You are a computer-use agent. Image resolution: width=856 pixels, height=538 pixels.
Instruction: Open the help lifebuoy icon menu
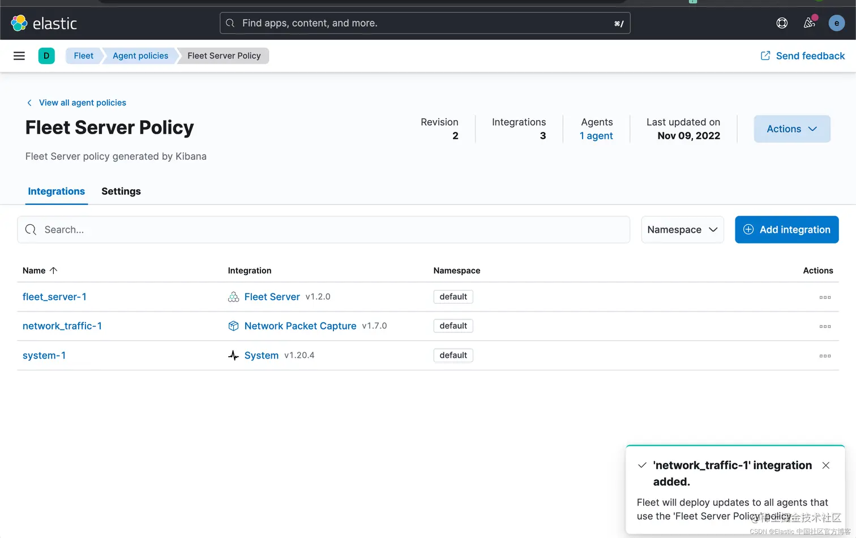(x=782, y=23)
